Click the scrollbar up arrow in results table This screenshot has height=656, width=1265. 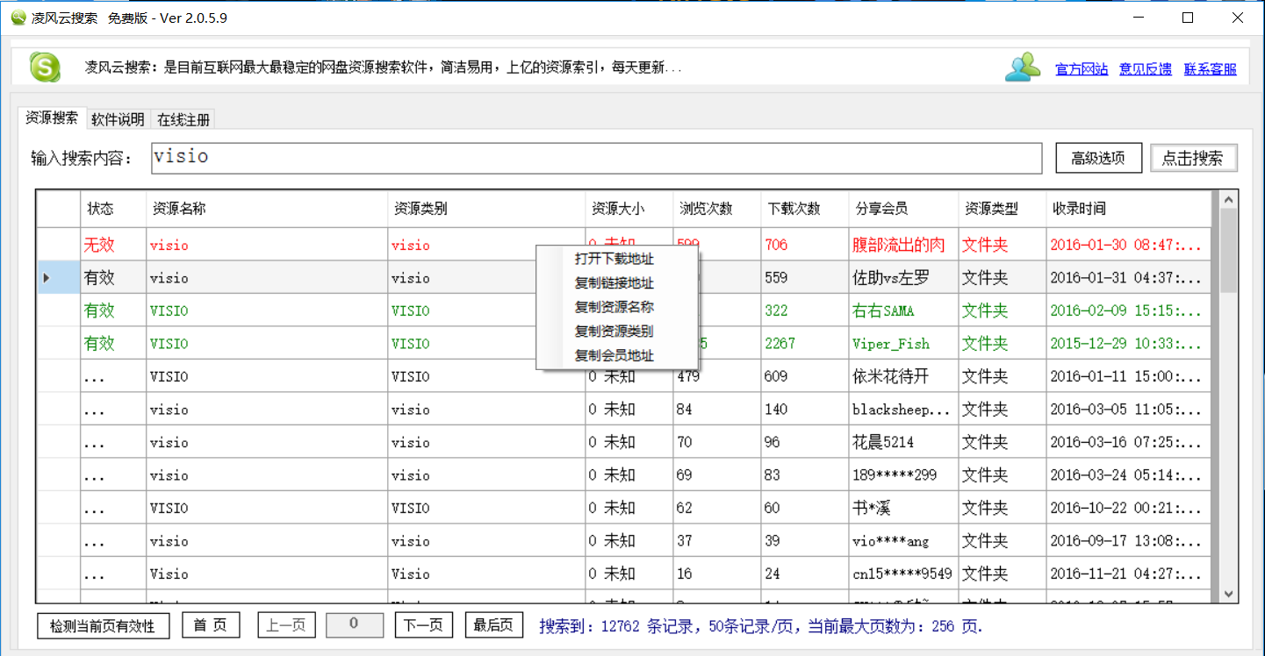pos(1228,200)
